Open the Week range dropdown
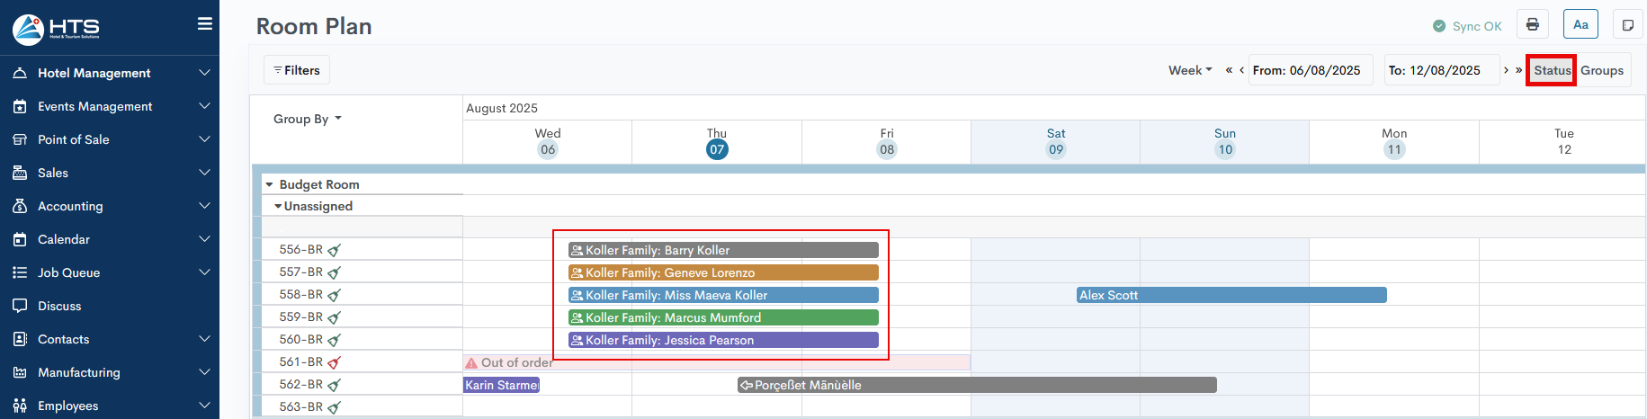The image size is (1647, 419). coord(1190,70)
